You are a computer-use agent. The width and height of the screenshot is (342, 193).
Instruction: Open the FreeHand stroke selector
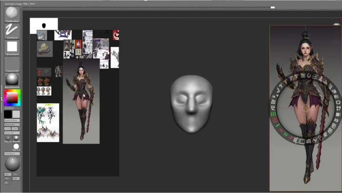12,31
